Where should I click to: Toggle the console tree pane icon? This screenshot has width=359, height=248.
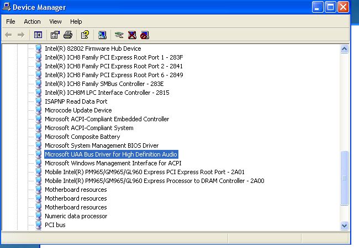tap(38, 35)
